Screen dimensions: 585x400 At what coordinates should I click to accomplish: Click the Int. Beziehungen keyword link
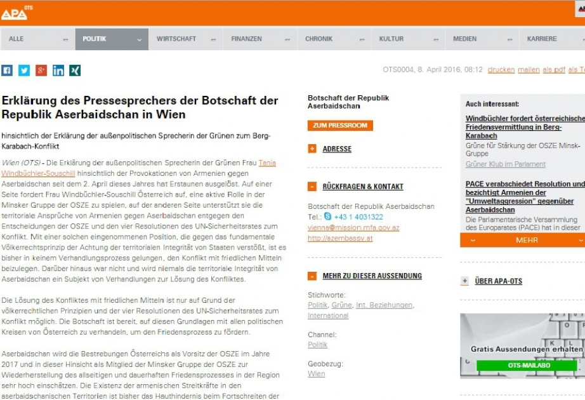[385, 305]
